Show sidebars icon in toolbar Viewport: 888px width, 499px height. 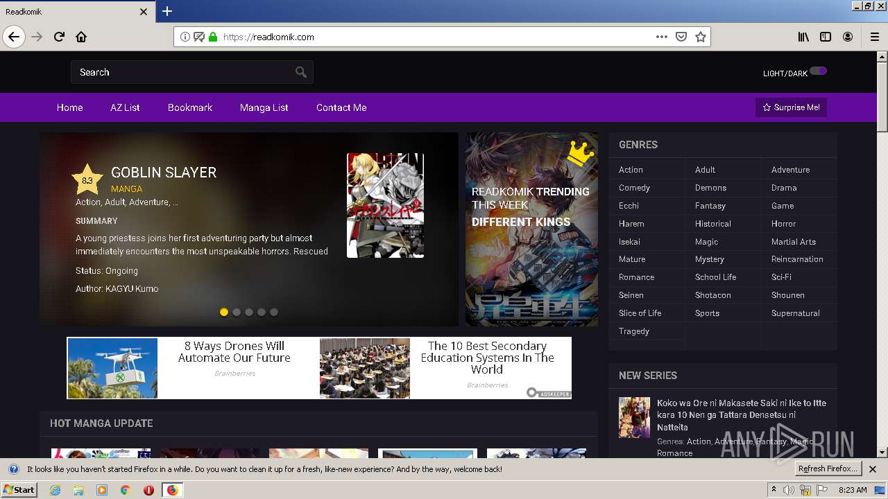tap(826, 37)
